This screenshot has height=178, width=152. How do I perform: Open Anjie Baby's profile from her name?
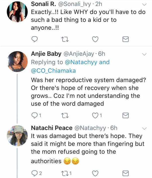tap(46, 54)
